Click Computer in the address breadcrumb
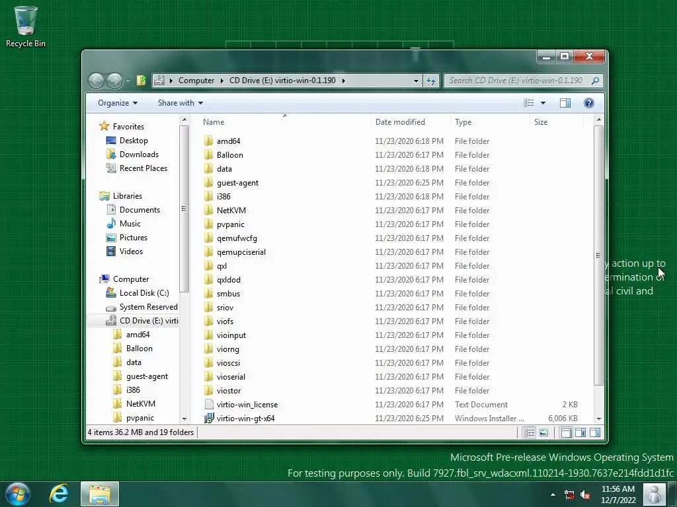 point(196,81)
